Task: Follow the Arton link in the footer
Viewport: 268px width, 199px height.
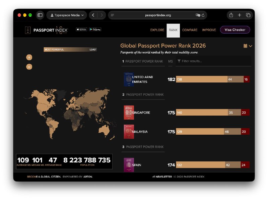Action: [88, 177]
